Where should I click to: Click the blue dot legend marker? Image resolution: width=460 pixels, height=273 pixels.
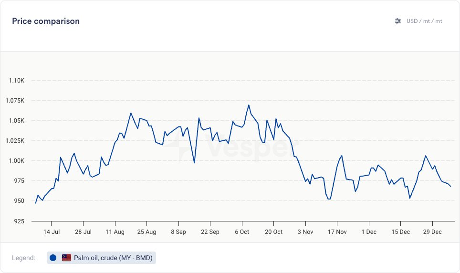point(53,258)
